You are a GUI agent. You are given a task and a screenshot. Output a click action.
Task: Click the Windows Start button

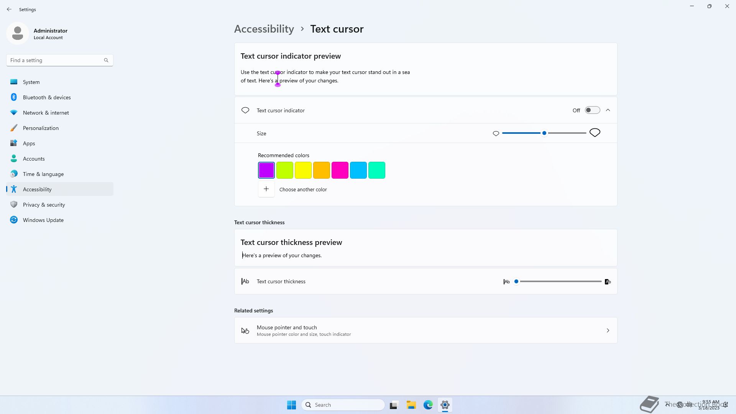click(x=291, y=405)
